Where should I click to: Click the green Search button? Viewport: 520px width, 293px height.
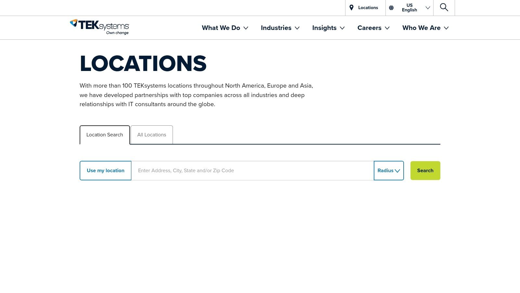coord(425,171)
